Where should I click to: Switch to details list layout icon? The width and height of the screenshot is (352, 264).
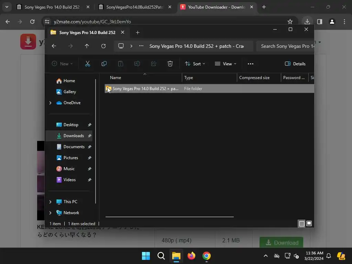tap(302, 223)
